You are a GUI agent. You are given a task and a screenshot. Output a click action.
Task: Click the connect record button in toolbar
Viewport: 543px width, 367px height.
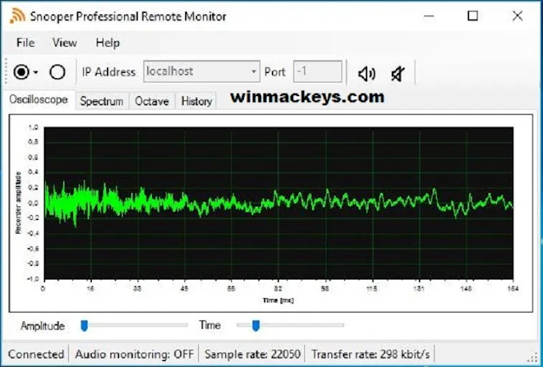(x=21, y=72)
